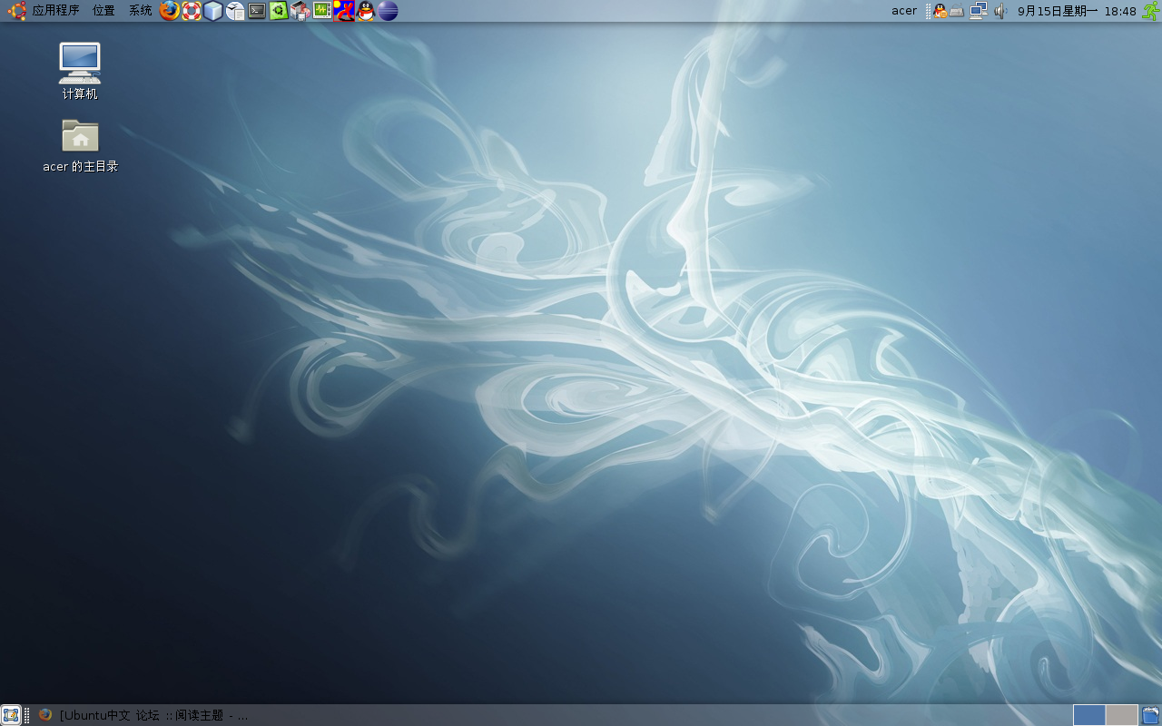The height and width of the screenshot is (726, 1162).
Task: Launch Firefox from the top panel
Action: tap(170, 11)
